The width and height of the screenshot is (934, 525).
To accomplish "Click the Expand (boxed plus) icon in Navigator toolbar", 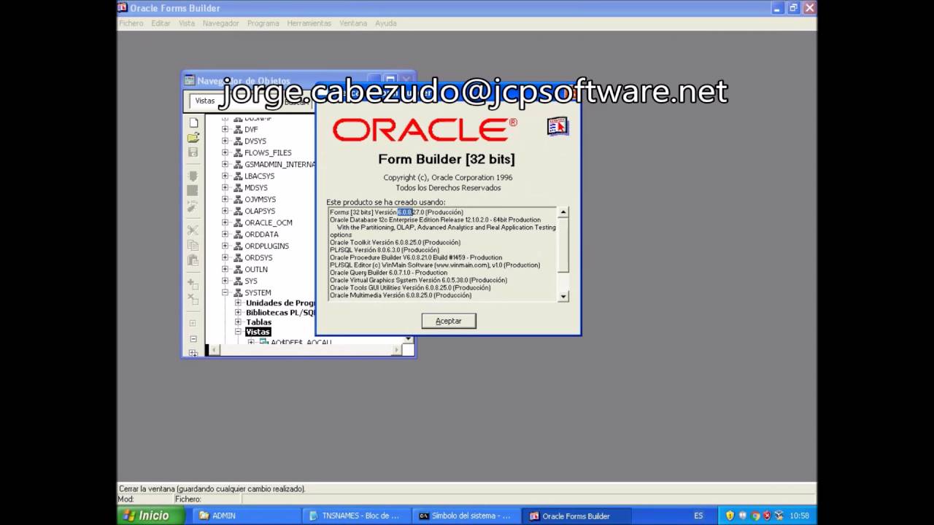I will 193,323.
